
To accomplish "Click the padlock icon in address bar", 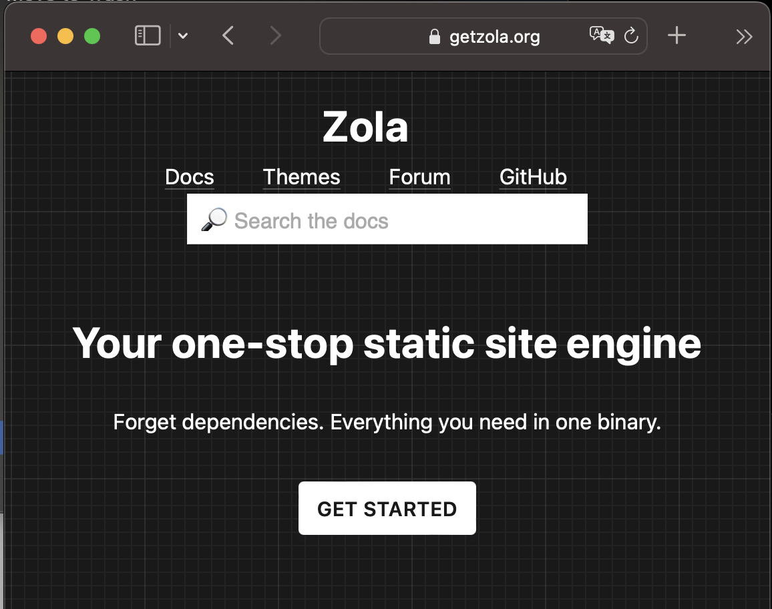I will coord(435,36).
